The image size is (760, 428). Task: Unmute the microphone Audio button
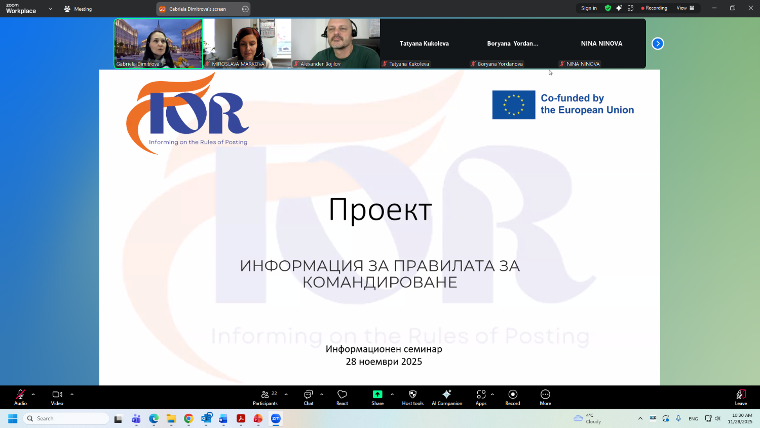click(20, 397)
